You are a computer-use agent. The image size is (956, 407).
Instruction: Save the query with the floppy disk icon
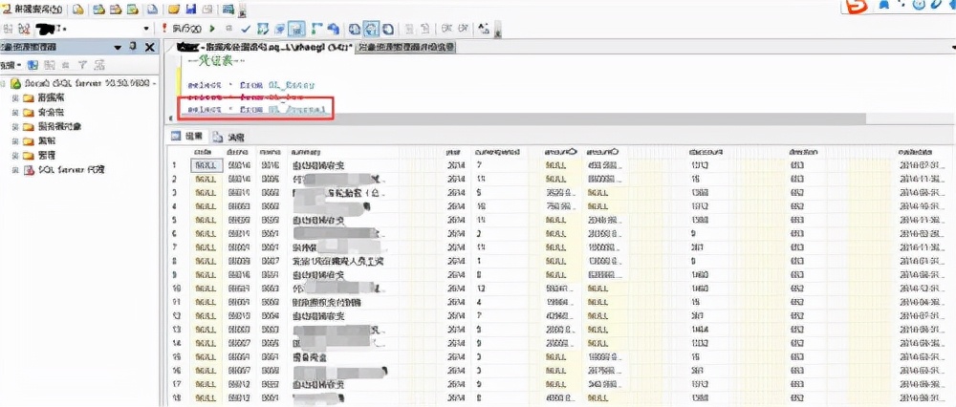point(190,10)
